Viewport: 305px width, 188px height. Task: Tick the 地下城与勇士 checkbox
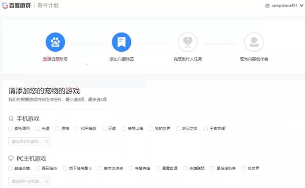pos(65,168)
